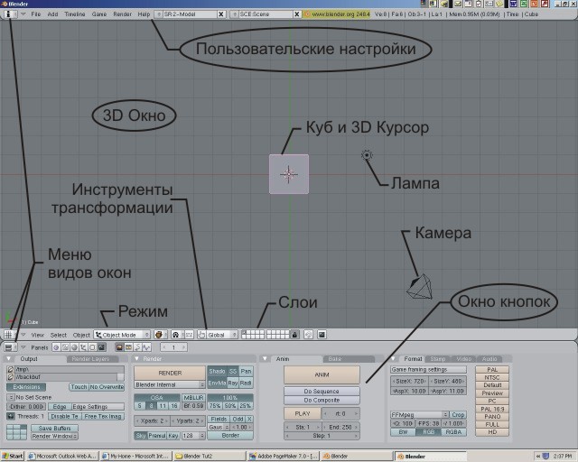578x462 pixels.
Task: Toggle the Ray tracing button
Action: tap(232, 383)
